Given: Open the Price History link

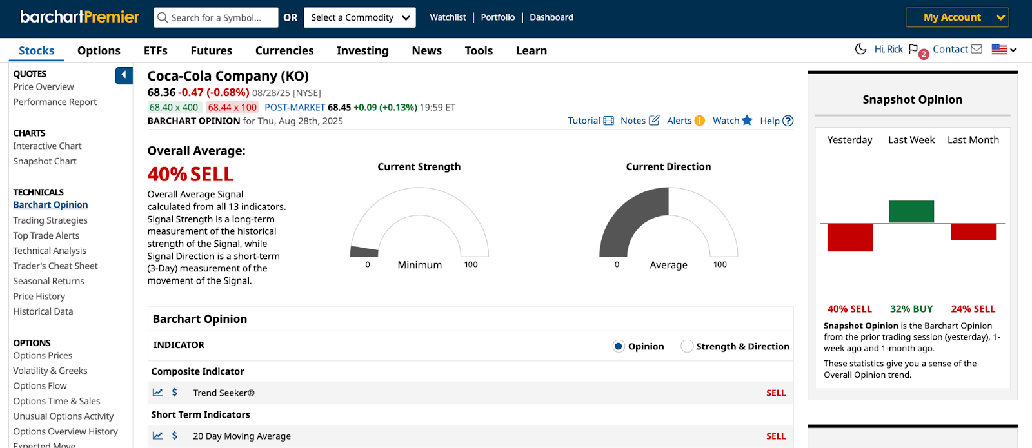Looking at the screenshot, I should [x=39, y=297].
